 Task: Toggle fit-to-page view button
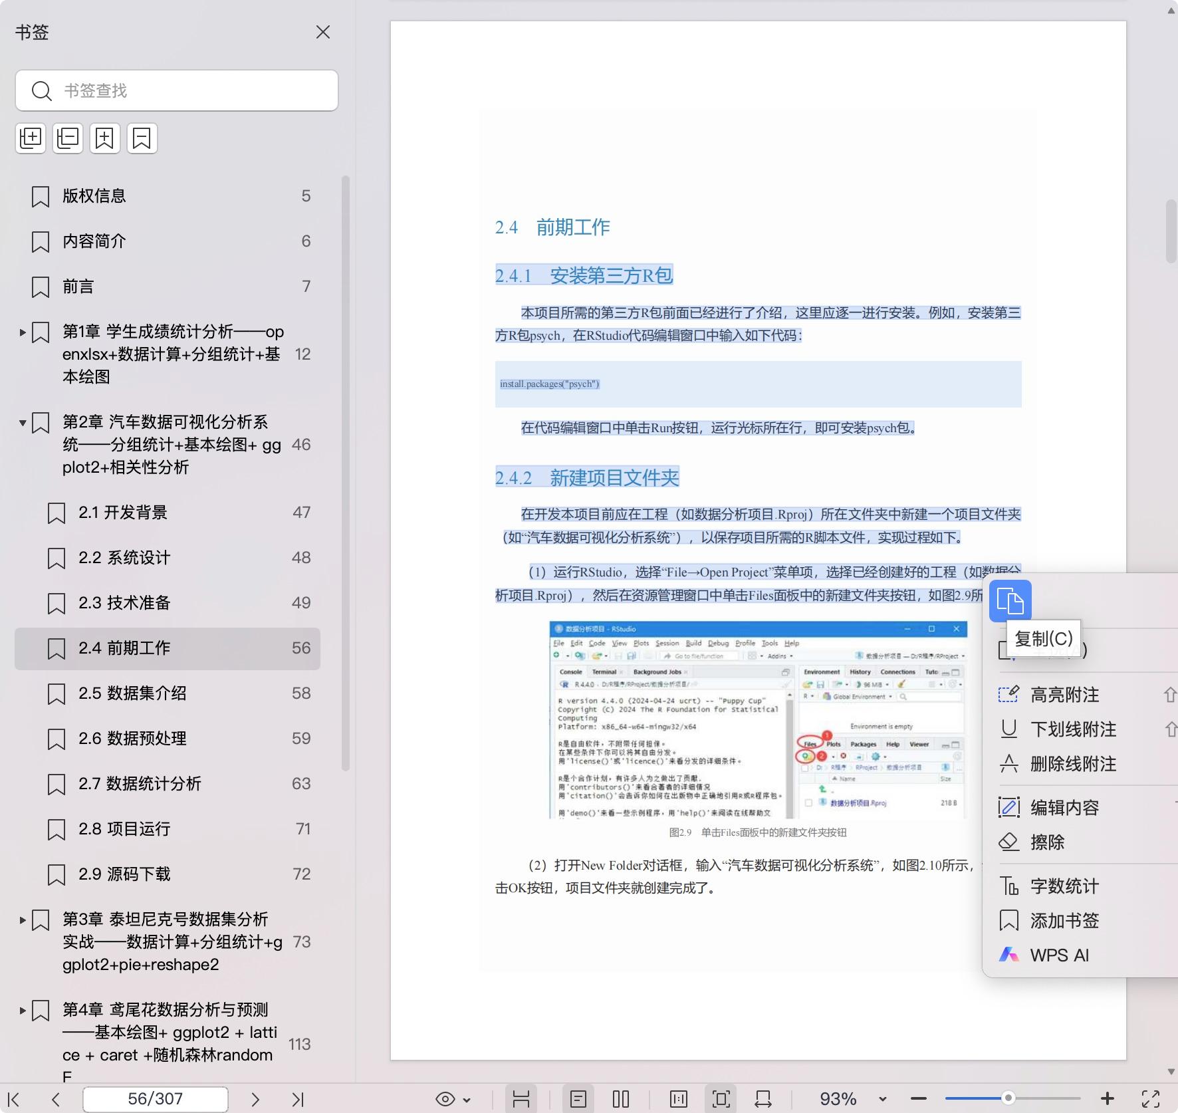pos(721,1099)
